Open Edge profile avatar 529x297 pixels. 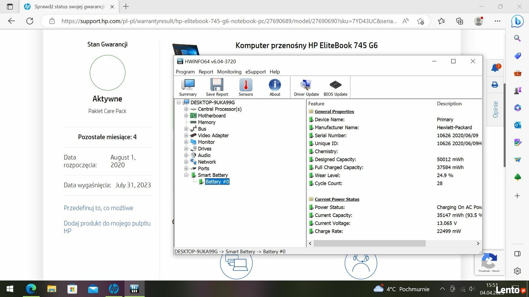(479, 21)
